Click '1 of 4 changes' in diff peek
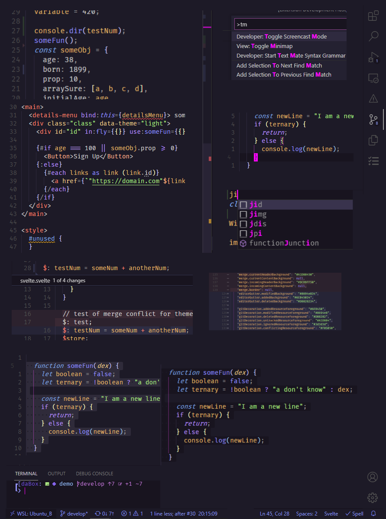The width and height of the screenshot is (386, 519). [69, 280]
